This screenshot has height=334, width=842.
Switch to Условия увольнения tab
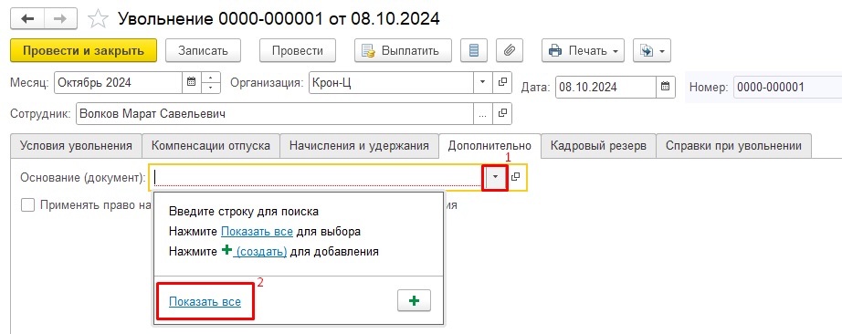pyautogui.click(x=76, y=145)
